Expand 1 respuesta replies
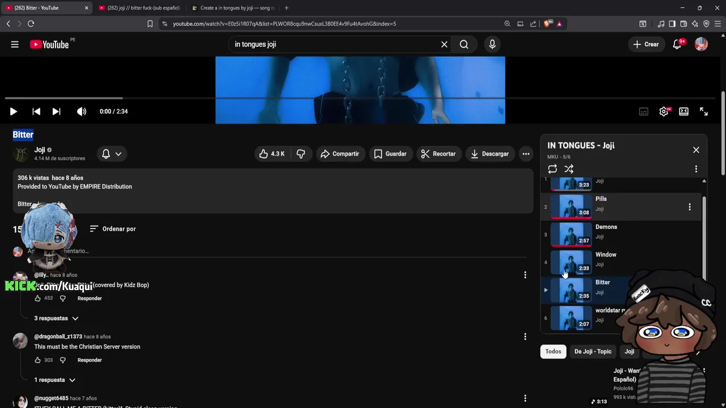The height and width of the screenshot is (408, 726). (55, 380)
